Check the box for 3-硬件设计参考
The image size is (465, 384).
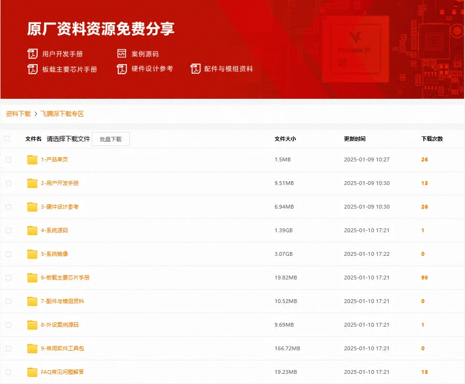click(x=8, y=207)
